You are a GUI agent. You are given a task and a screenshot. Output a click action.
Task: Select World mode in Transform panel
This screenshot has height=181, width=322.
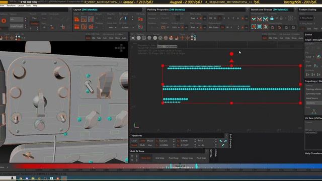coord(134,145)
